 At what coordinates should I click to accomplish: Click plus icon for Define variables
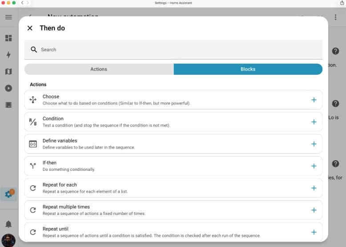coord(314,144)
